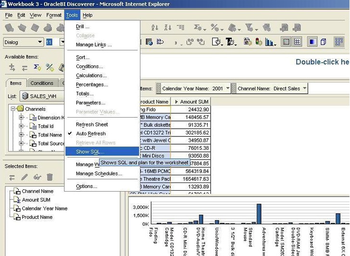Click the filter funnel toolbar icon
The width and height of the screenshot is (350, 256).
(x=249, y=27)
